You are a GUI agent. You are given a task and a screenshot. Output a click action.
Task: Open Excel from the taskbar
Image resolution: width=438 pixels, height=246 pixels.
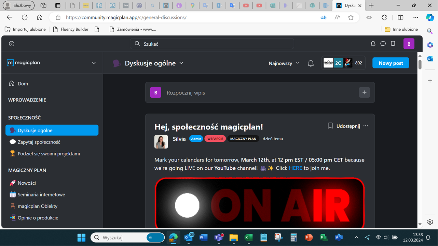click(x=248, y=237)
